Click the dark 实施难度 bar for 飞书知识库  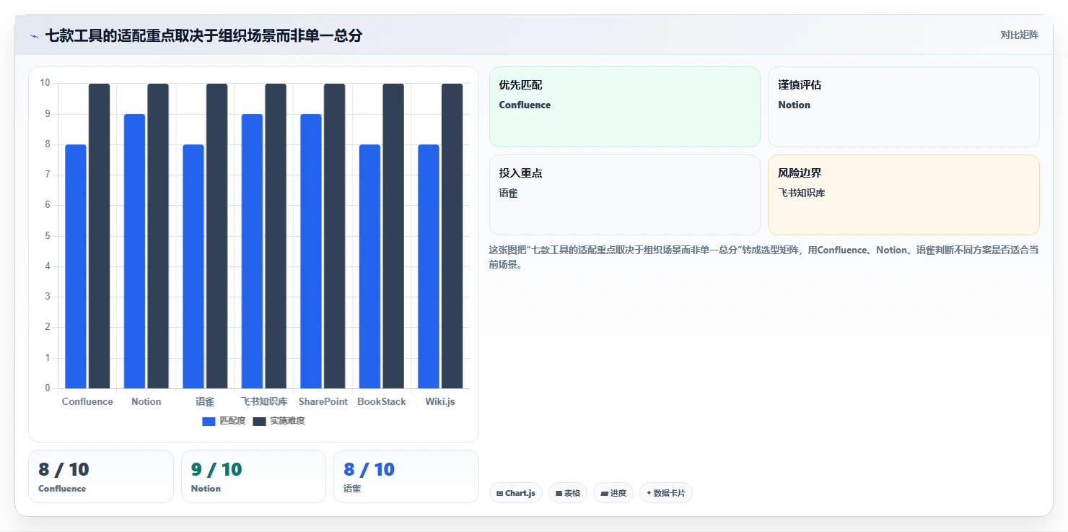276,236
